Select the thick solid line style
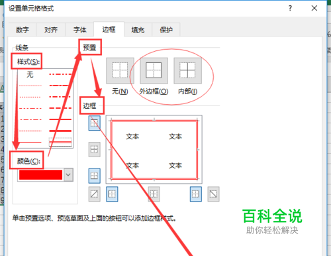 point(60,131)
